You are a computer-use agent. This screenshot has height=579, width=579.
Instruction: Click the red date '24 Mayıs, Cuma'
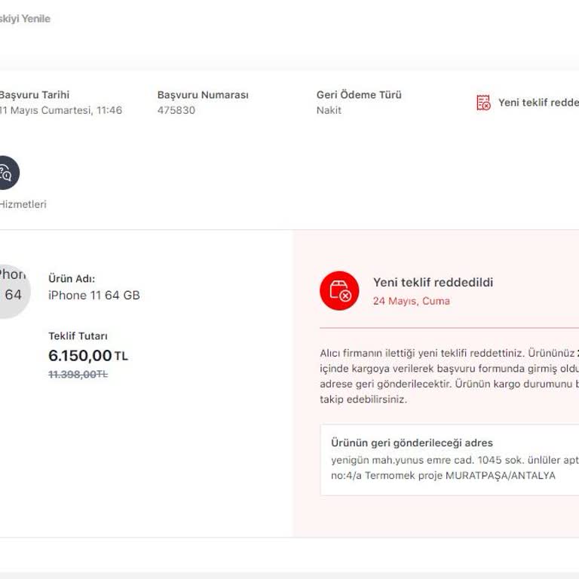coord(411,301)
